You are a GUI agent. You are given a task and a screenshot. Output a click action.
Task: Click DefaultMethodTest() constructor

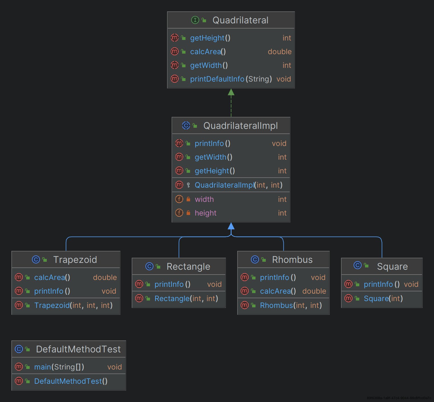pyautogui.click(x=71, y=381)
